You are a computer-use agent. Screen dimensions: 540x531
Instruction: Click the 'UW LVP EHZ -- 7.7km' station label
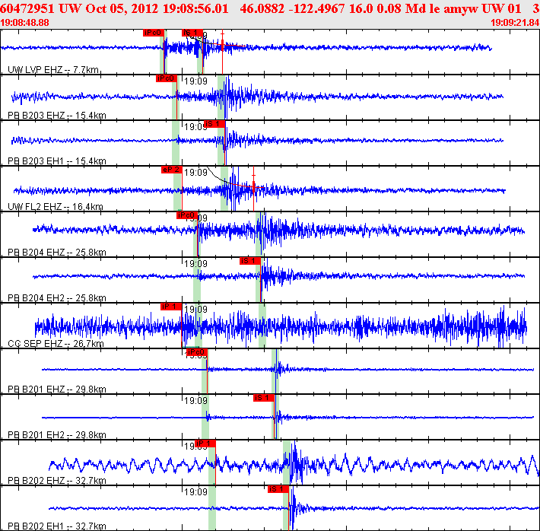click(53, 70)
